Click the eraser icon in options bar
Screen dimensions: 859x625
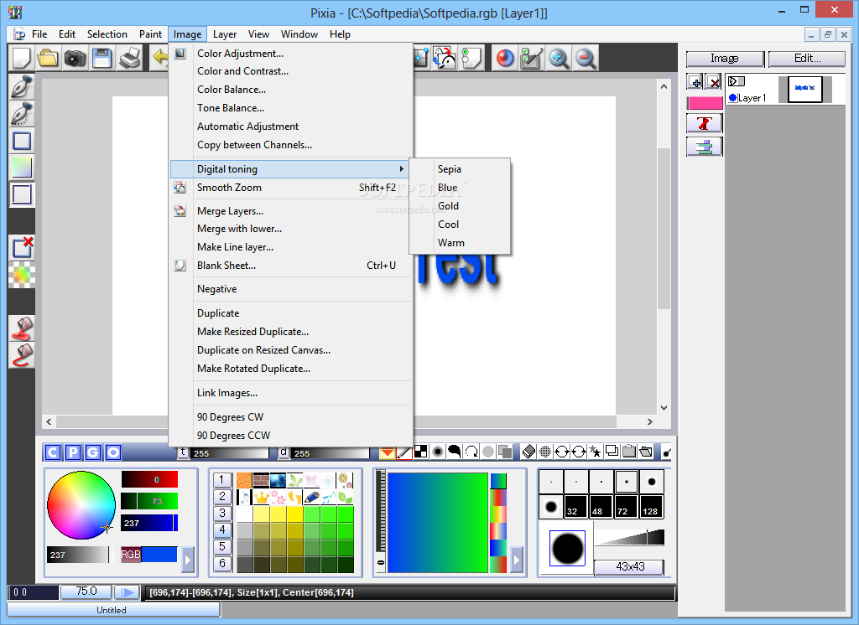click(x=528, y=452)
